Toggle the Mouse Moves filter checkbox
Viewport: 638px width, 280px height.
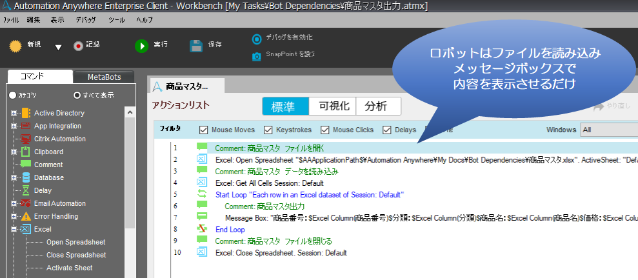203,130
